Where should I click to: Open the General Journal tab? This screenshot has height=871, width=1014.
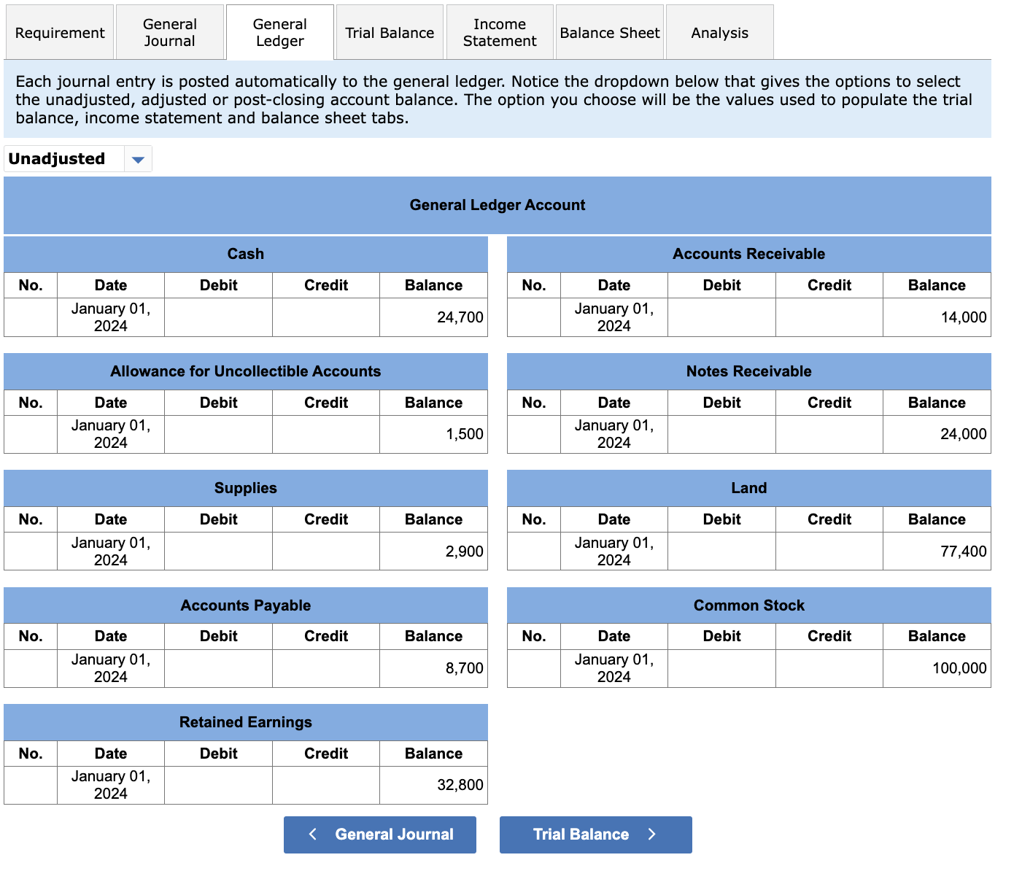170,33
